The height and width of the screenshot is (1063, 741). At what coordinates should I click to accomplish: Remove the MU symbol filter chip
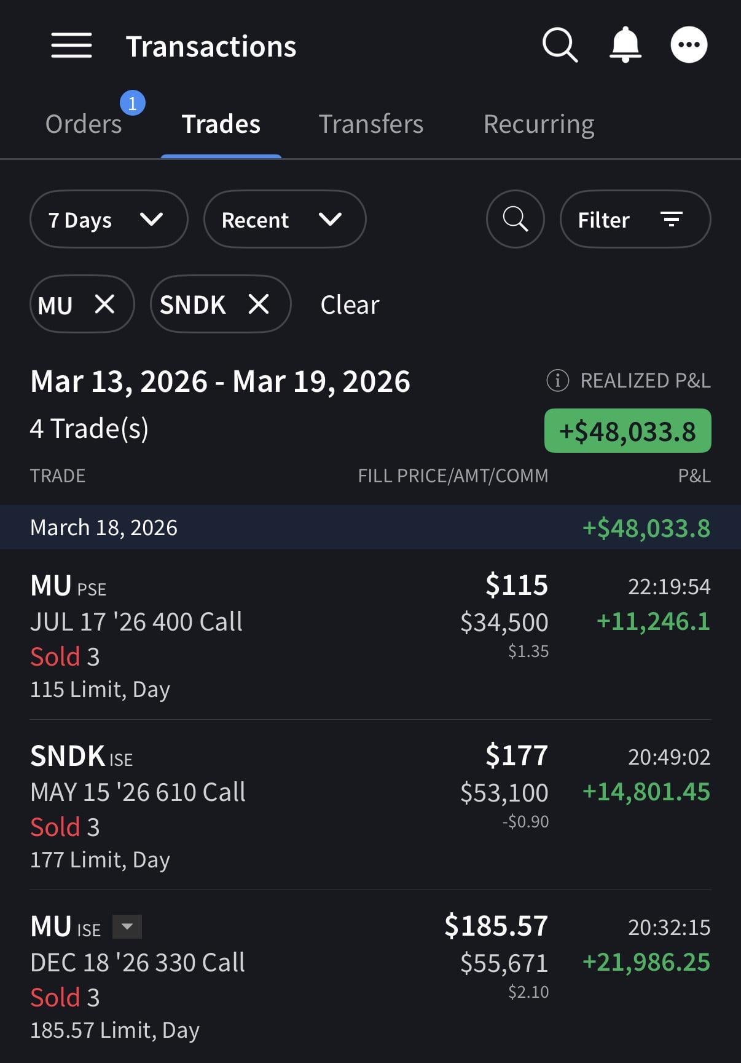(x=104, y=304)
